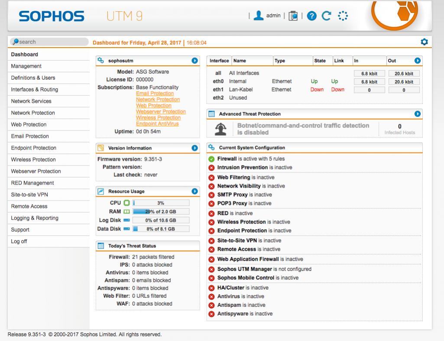Click the sophosutm panel gears icon

click(100, 60)
